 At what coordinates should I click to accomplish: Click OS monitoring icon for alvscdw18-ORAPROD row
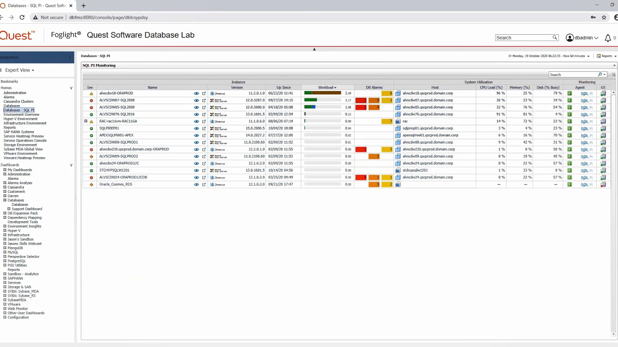tap(603, 93)
